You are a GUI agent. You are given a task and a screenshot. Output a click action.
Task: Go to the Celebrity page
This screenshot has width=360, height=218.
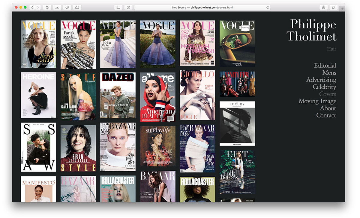(324, 87)
